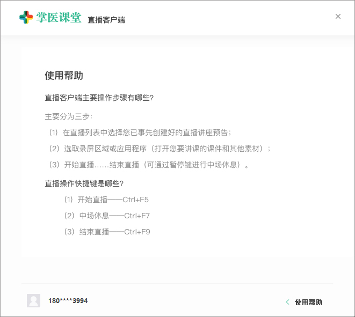Click the 使用帮助 page heading

(64, 76)
